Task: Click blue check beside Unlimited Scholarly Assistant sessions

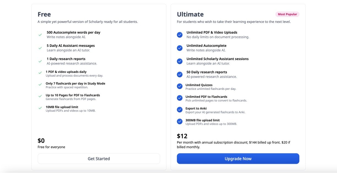Action: coord(180,61)
